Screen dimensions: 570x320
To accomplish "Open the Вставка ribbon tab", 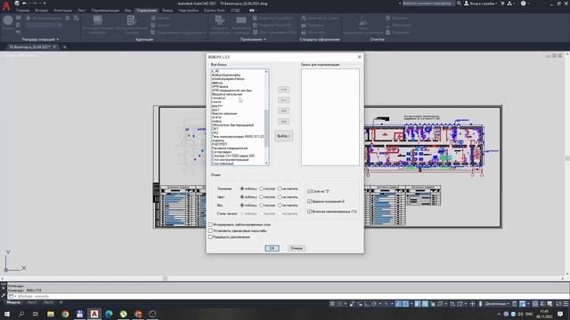I will point(42,11).
